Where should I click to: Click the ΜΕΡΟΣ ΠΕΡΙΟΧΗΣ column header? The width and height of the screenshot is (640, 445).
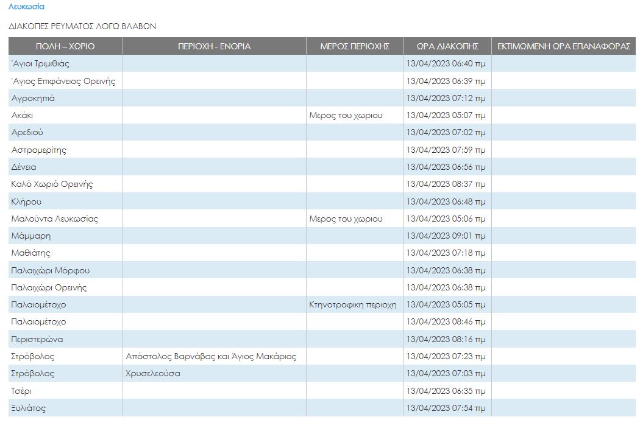355,46
